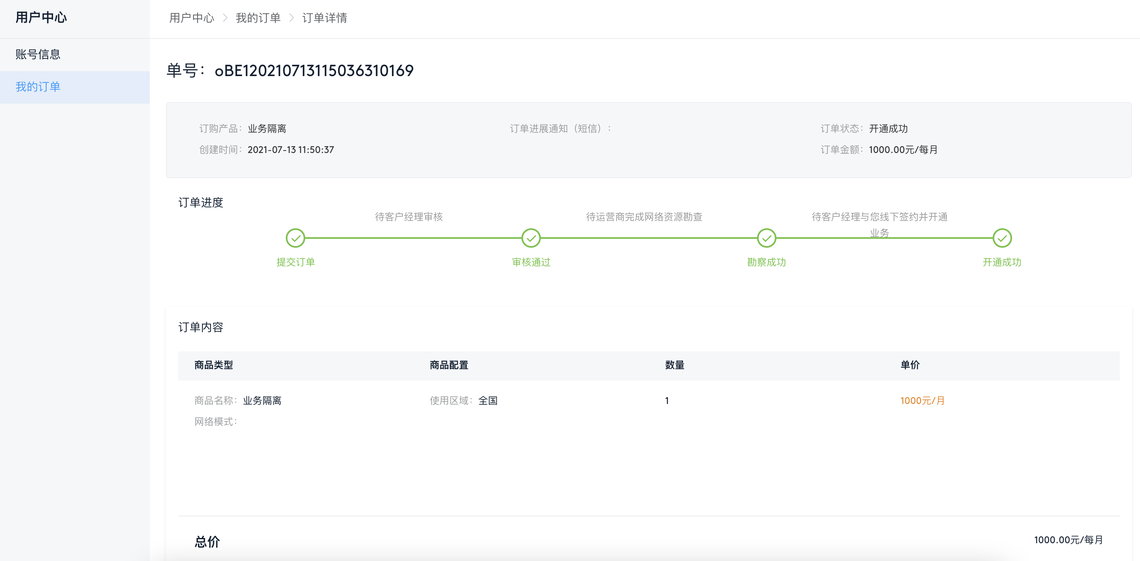Click the 审核通过 step checkmark icon
This screenshot has height=561, width=1140.
(531, 238)
